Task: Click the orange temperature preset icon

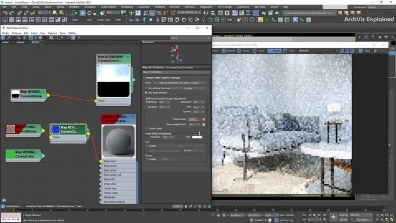Action: (x=204, y=119)
